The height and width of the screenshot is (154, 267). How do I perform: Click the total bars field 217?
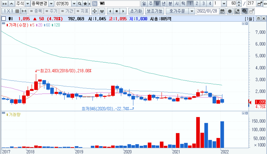[251, 4]
